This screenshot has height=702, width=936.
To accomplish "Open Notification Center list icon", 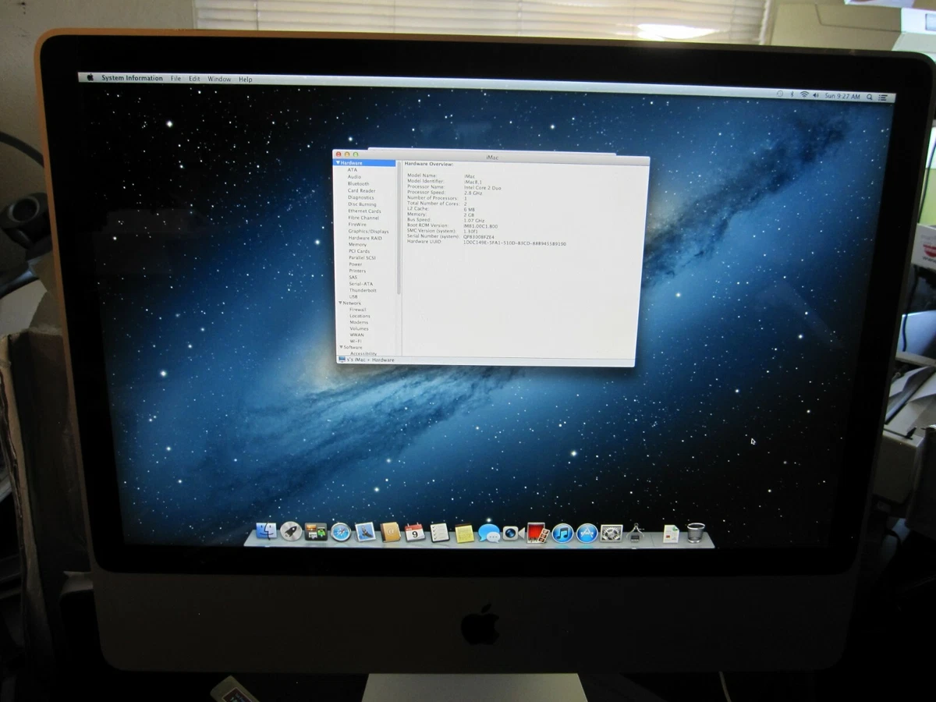I will 883,97.
